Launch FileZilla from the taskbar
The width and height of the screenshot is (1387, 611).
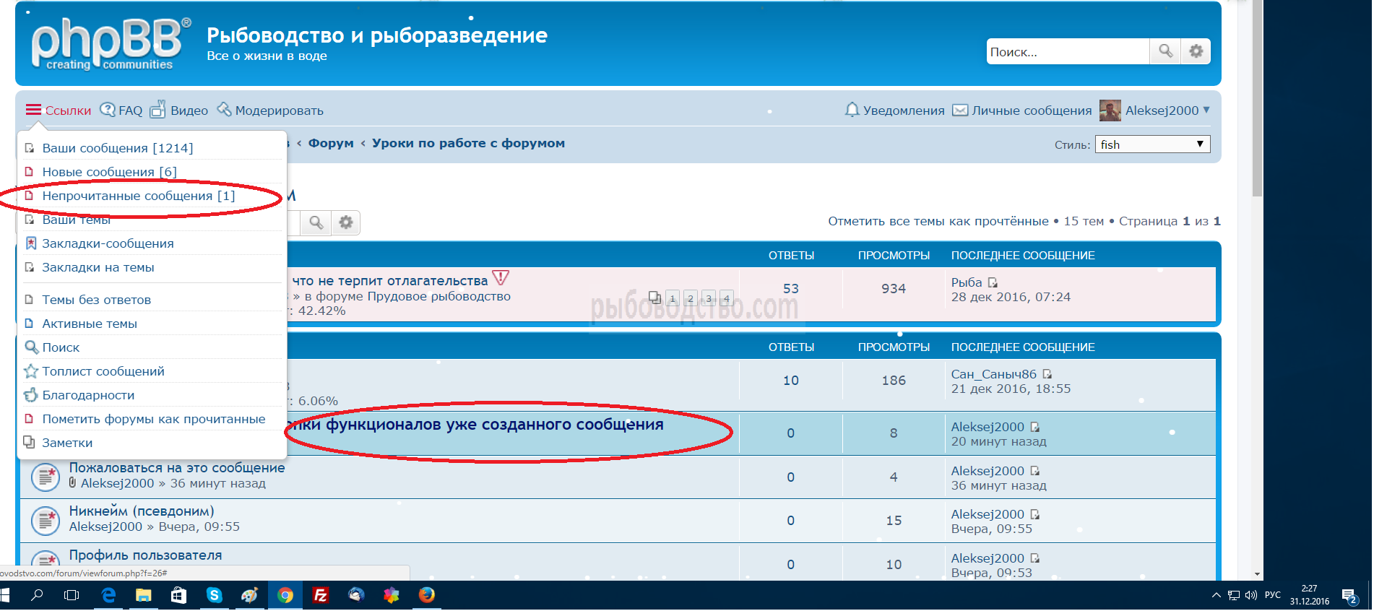[x=320, y=595]
